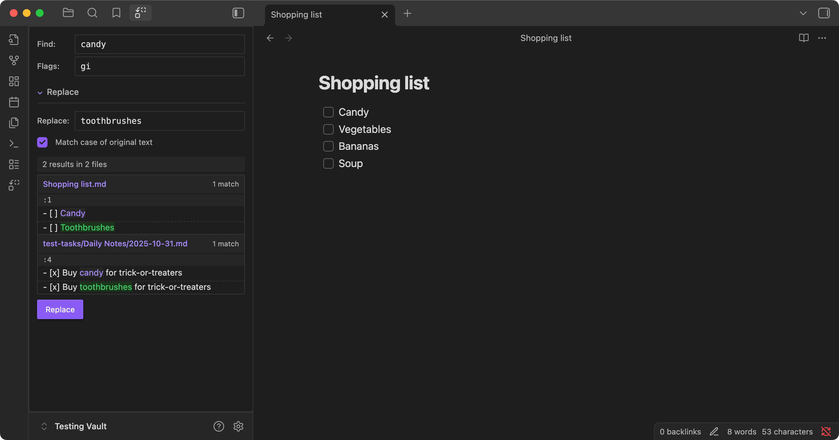
Task: Check the Vegetables item checkbox
Action: [x=328, y=129]
